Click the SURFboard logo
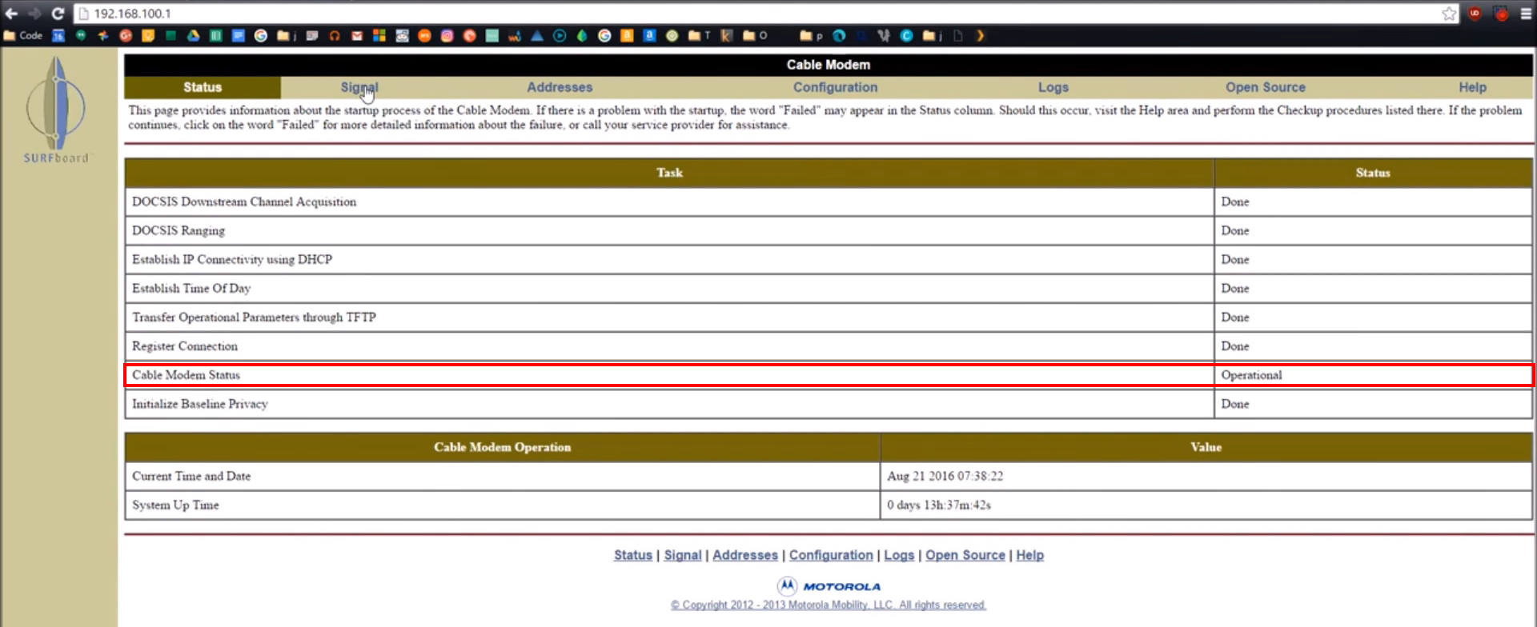This screenshot has height=627, width=1537. click(x=56, y=110)
